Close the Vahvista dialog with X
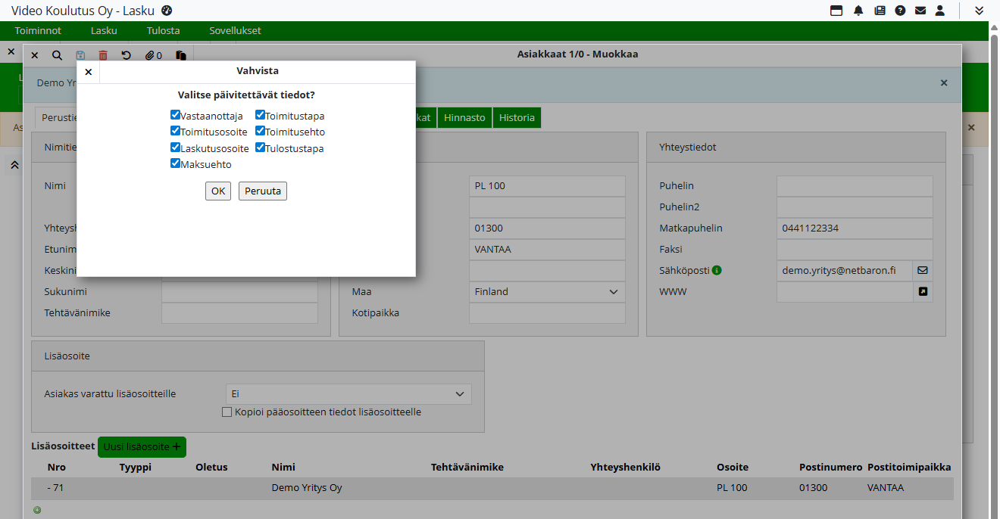Viewport: 1000px width, 519px height. pos(89,72)
